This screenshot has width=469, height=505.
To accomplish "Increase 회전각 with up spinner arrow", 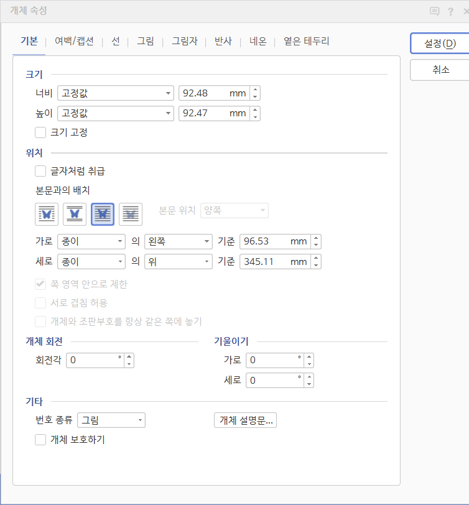I will 129,357.
